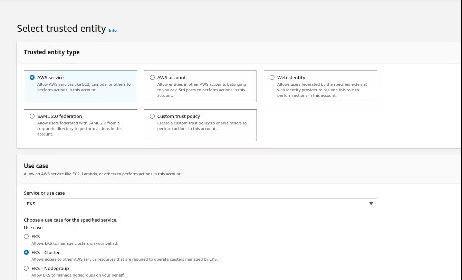Click the Web identity description text
This screenshot has height=280, width=462.
point(322,90)
